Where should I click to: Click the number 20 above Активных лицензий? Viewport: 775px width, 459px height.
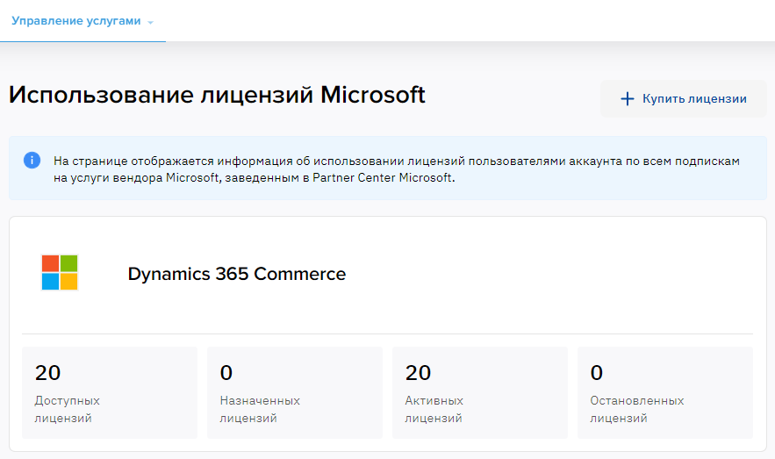(418, 372)
